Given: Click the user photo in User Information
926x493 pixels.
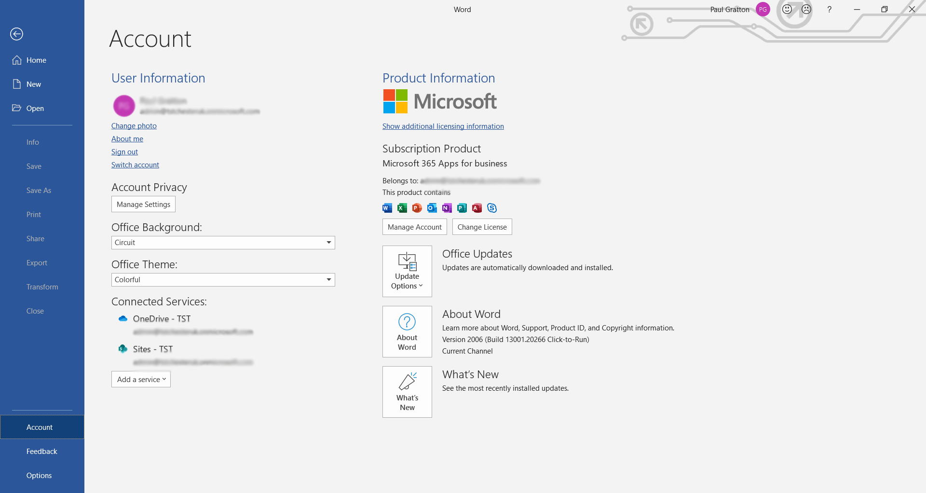Looking at the screenshot, I should pyautogui.click(x=124, y=106).
